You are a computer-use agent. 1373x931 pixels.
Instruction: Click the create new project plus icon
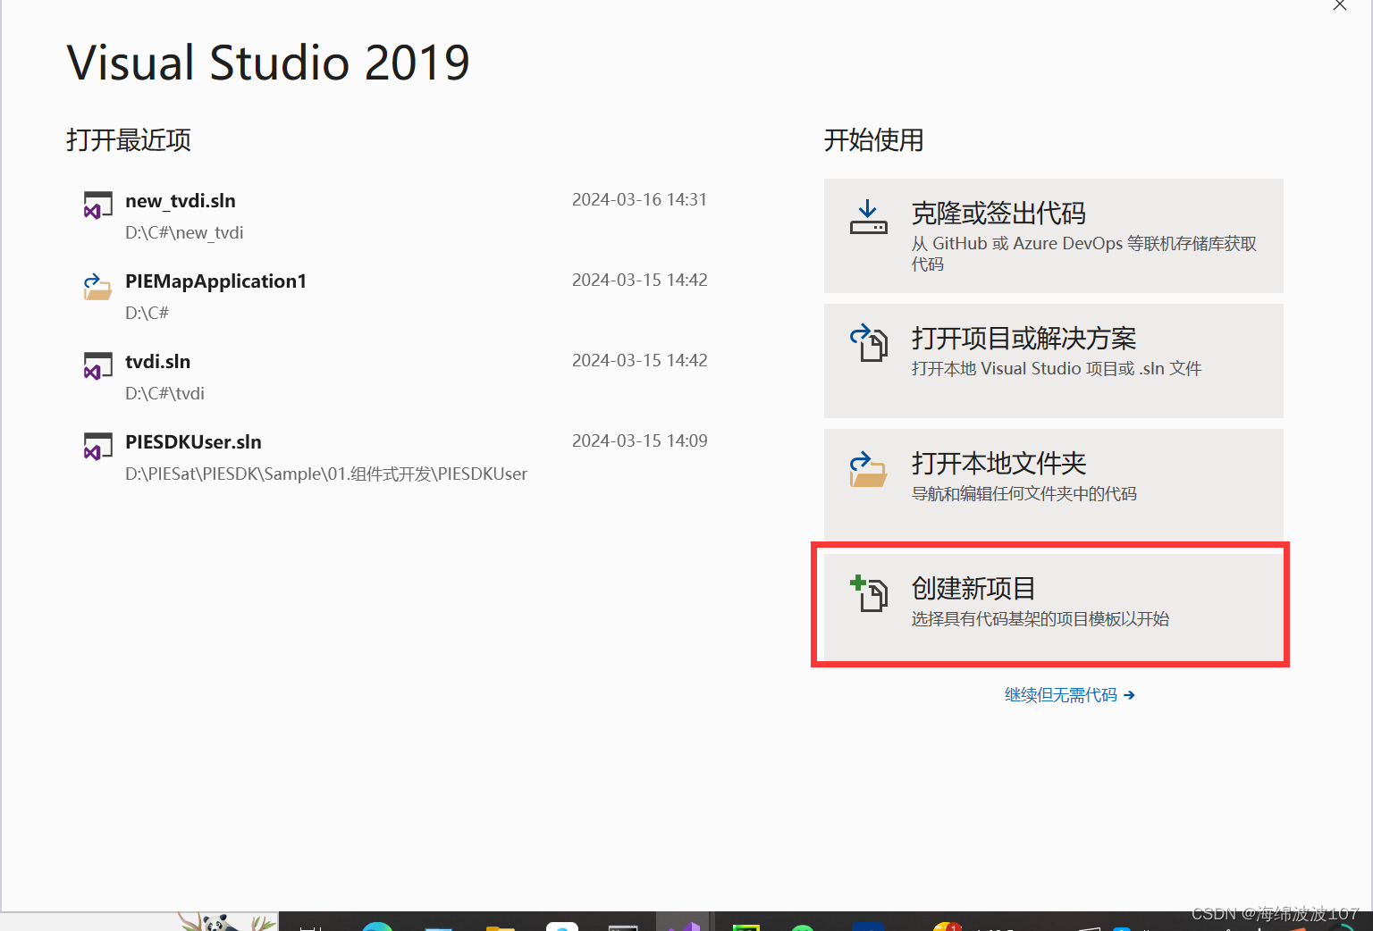pos(868,593)
